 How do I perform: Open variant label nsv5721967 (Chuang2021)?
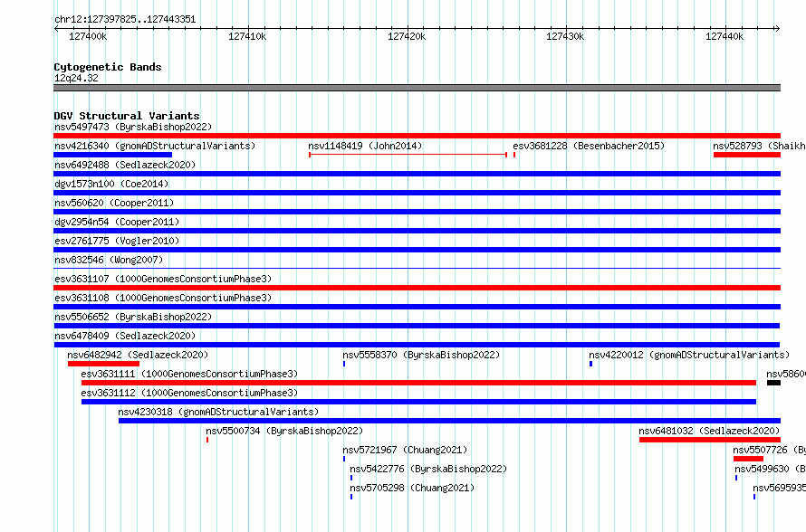405,450
